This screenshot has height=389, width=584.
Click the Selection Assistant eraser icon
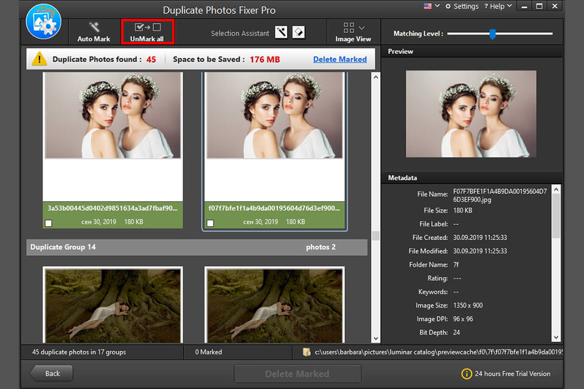pos(298,32)
